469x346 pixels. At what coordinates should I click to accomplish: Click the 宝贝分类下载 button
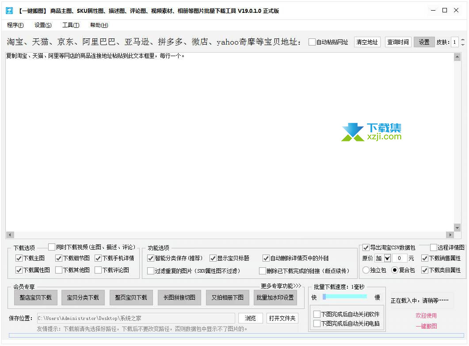[x=83, y=297]
